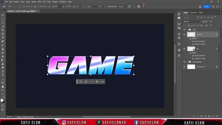This screenshot has height=125, width=222.
Task: Open the Search magnifier icon
Action: [213, 7]
